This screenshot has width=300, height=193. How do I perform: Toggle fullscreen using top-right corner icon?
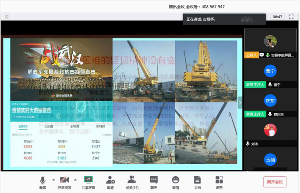[291, 17]
